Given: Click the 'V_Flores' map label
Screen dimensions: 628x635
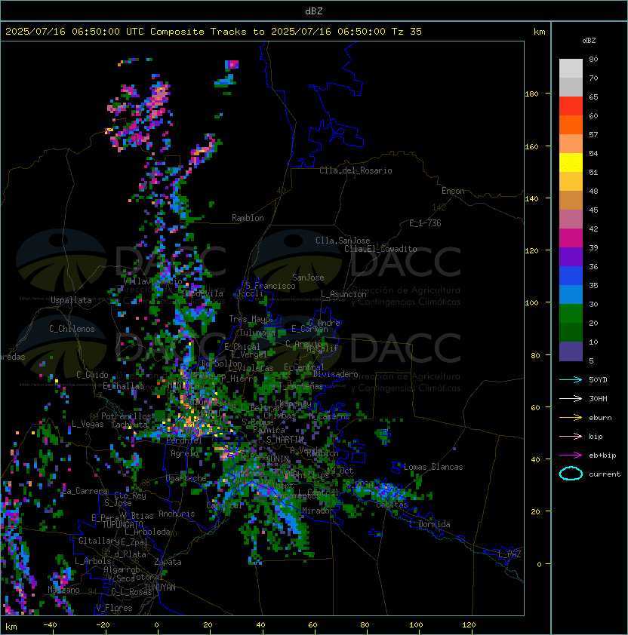Looking at the screenshot, I should click(x=114, y=608).
